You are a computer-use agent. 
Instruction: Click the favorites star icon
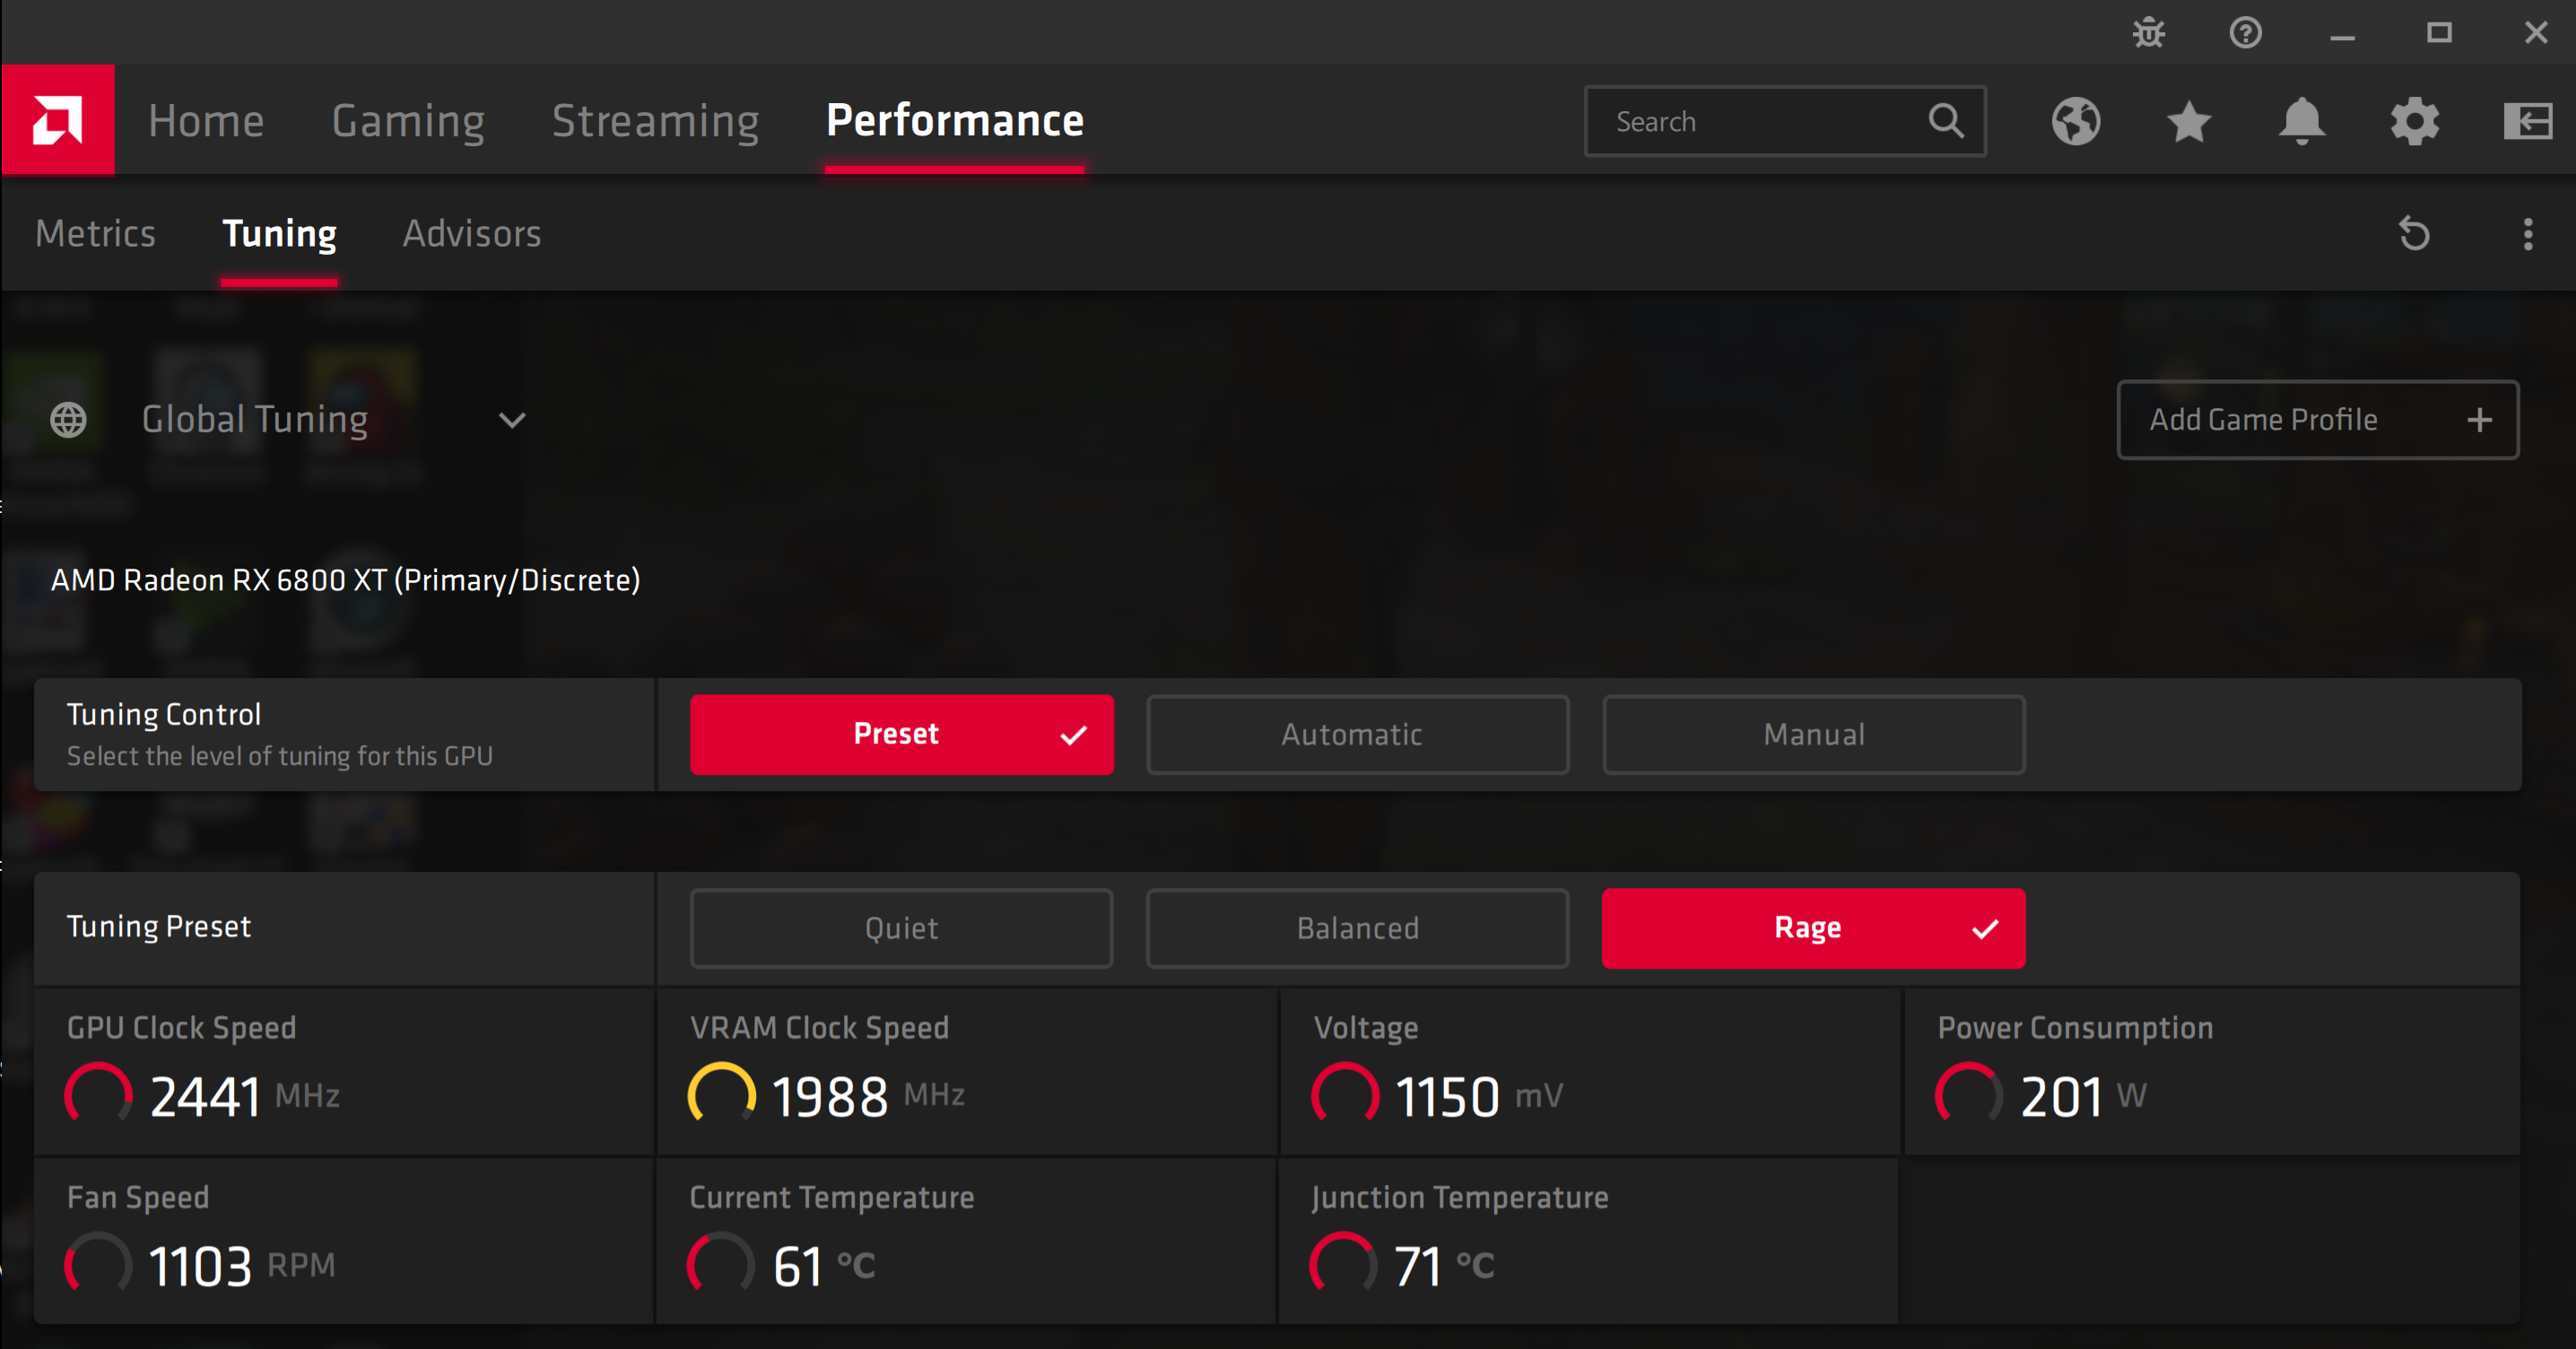click(2189, 121)
